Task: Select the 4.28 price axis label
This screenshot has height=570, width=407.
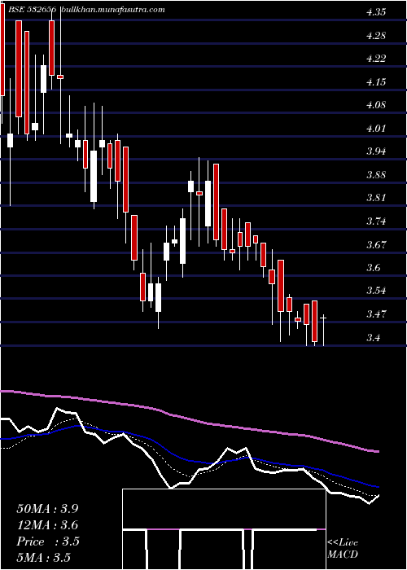Action: [x=376, y=36]
